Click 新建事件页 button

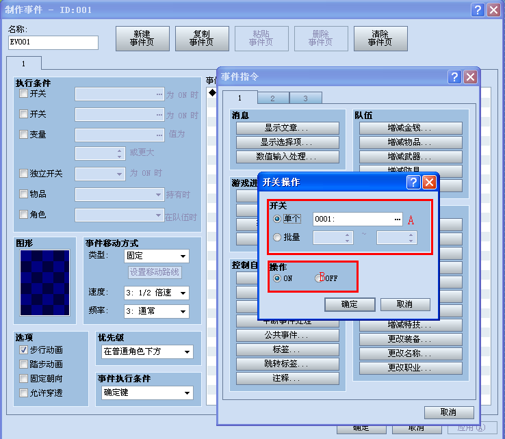(142, 38)
